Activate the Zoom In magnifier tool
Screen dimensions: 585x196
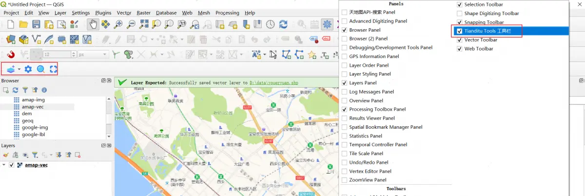(118, 24)
